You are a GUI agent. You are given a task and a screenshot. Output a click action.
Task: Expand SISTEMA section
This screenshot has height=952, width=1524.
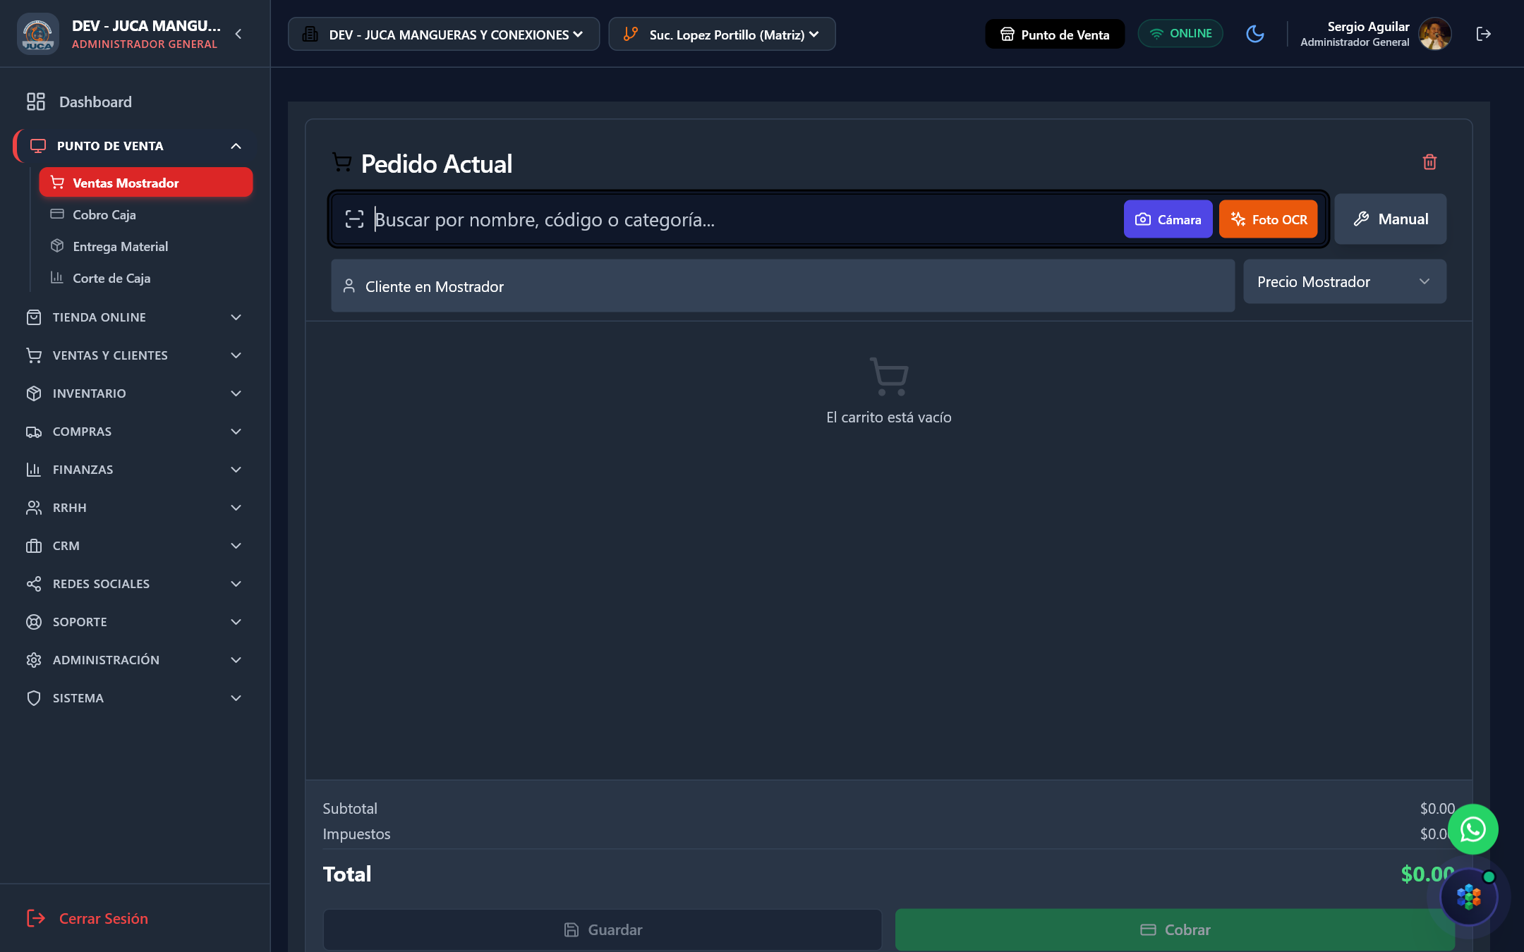(134, 698)
